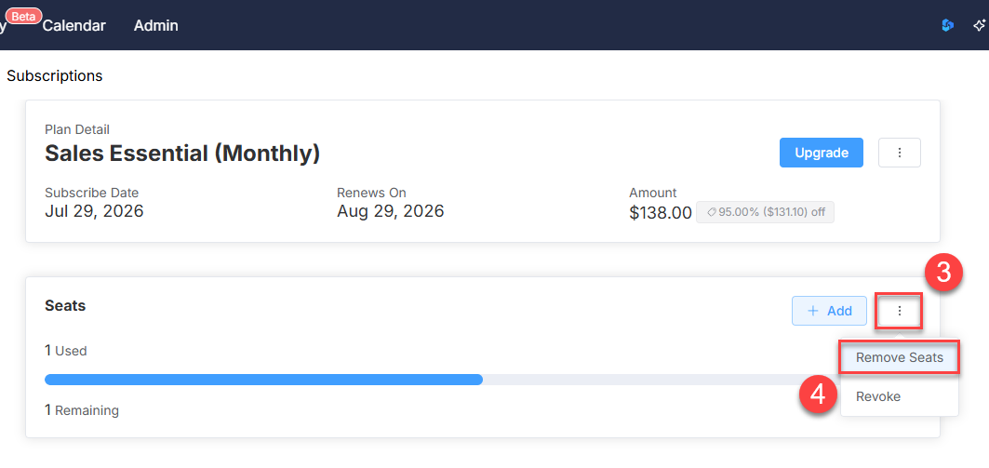Click the discount tag icon next to the Amount
Screen dimensions: 989x468
712,212
